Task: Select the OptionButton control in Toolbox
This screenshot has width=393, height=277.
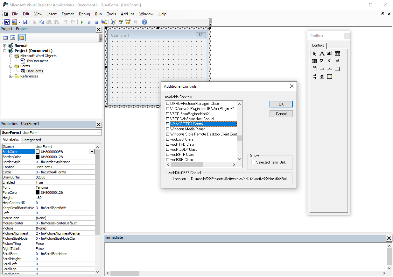Action: 330,61
